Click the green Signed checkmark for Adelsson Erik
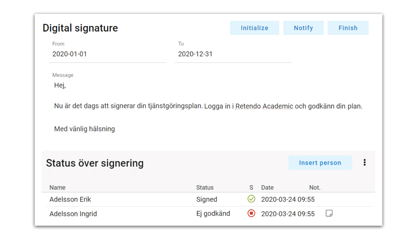The image size is (417, 250). click(251, 199)
